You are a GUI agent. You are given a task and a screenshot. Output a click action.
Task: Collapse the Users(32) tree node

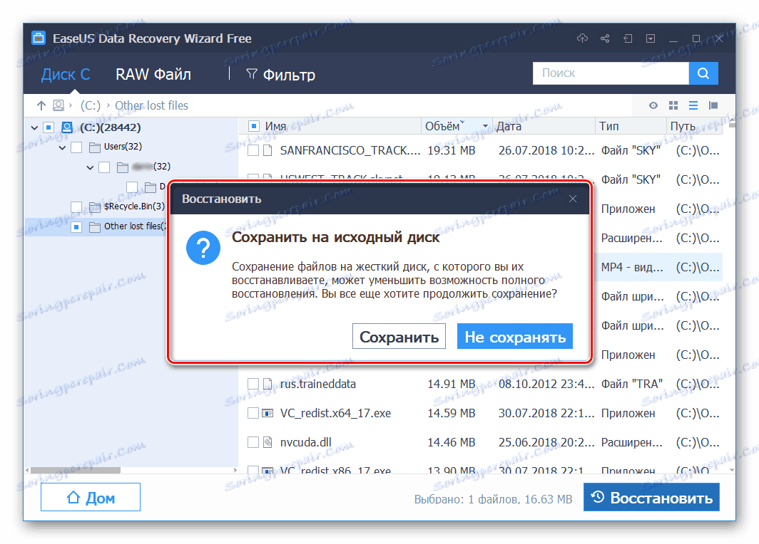pos(63,148)
